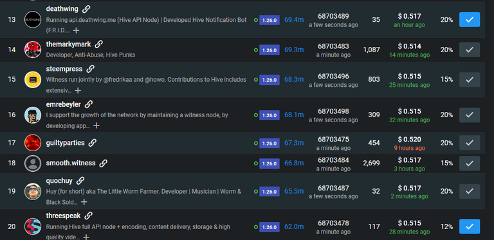Select rank number 17
The width and height of the screenshot is (494, 240).
(12, 143)
